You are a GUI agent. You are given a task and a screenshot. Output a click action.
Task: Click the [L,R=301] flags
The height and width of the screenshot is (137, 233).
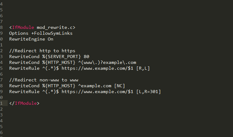pos(148,92)
